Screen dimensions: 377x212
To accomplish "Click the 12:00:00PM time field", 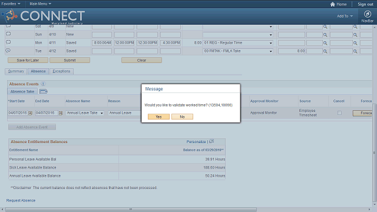I will tap(124, 43).
